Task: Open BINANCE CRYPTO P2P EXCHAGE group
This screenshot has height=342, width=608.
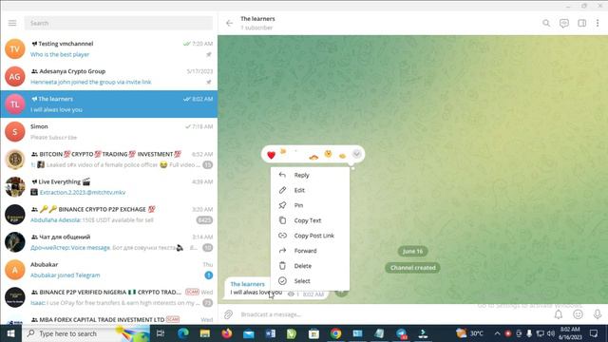Action: [109, 215]
